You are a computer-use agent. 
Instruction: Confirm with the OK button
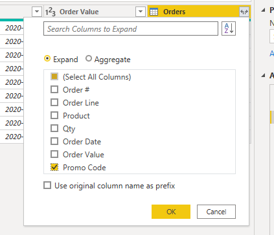tap(171, 212)
